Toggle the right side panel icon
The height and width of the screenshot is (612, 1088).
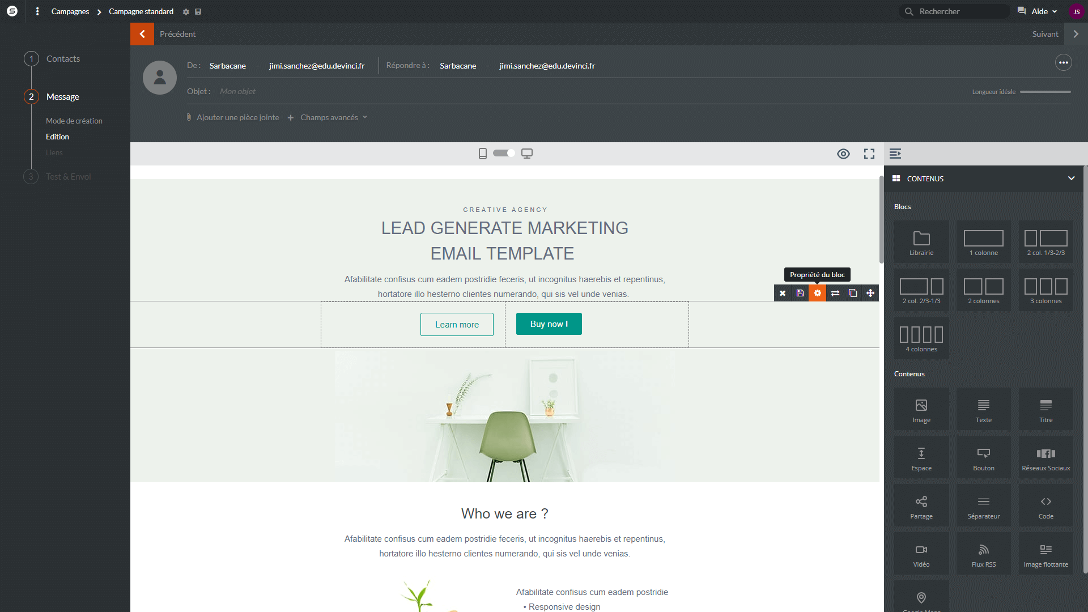click(x=895, y=154)
